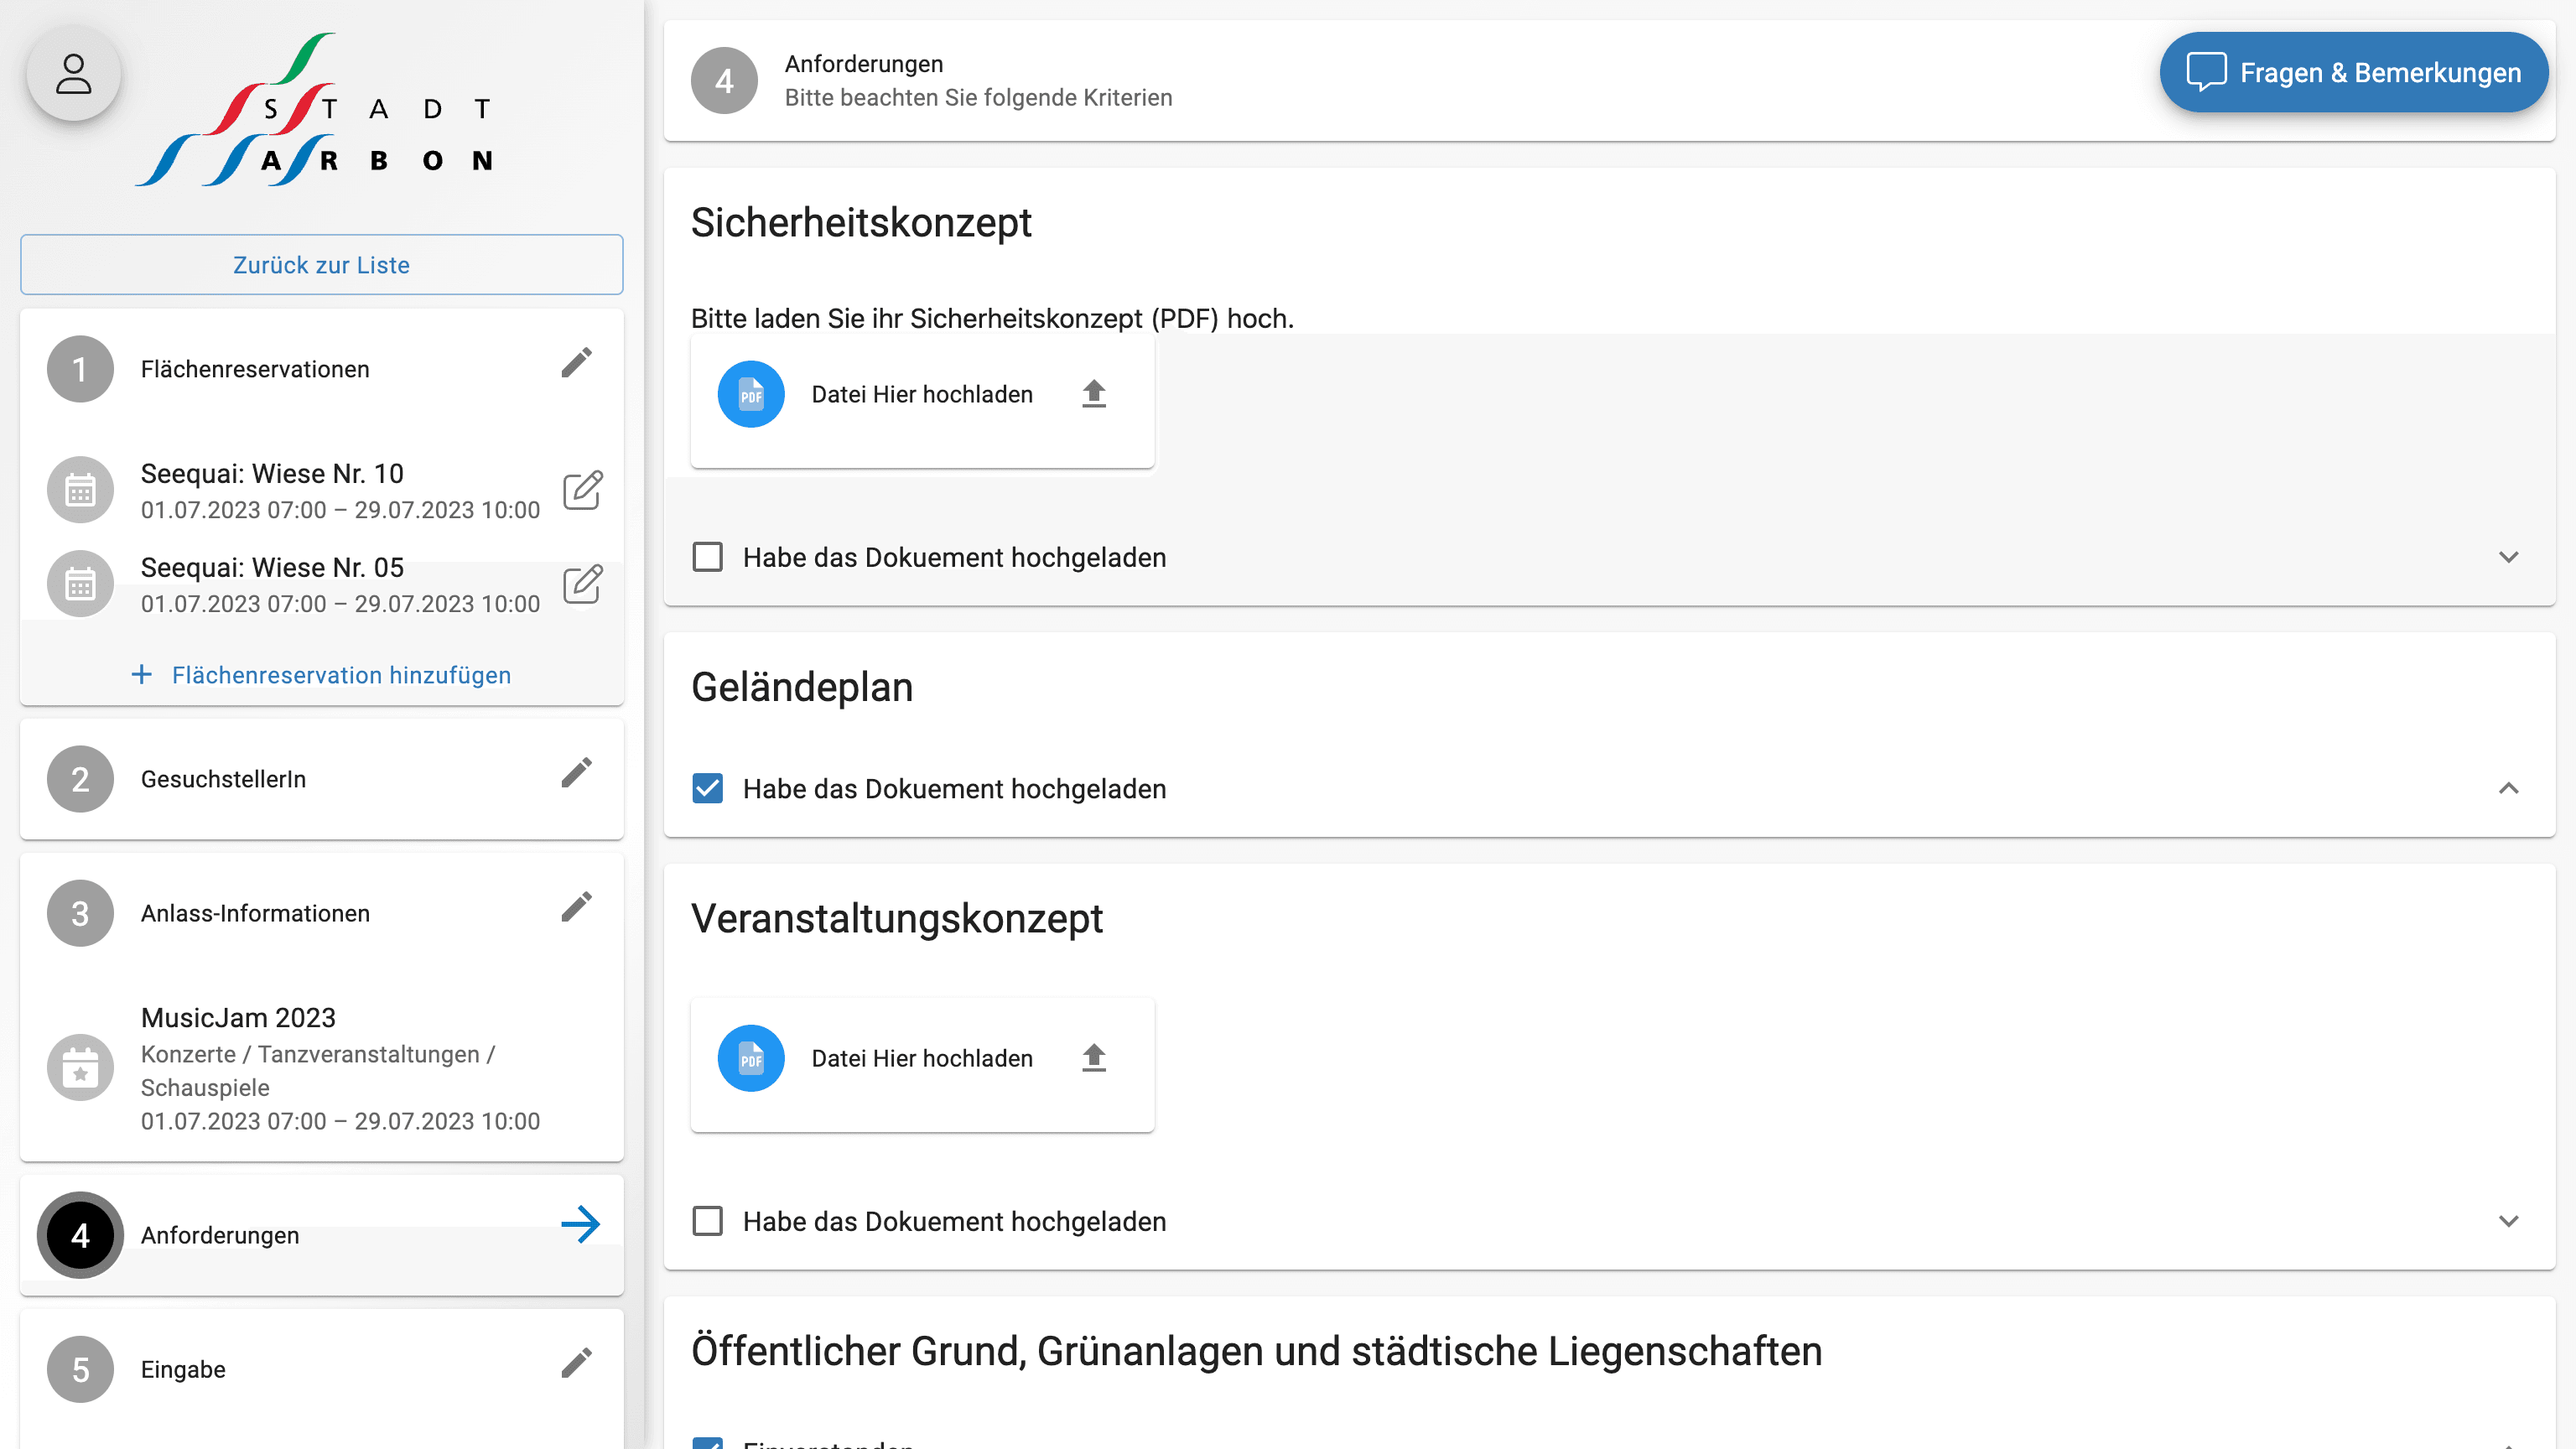Open the user profile icon

(74, 73)
